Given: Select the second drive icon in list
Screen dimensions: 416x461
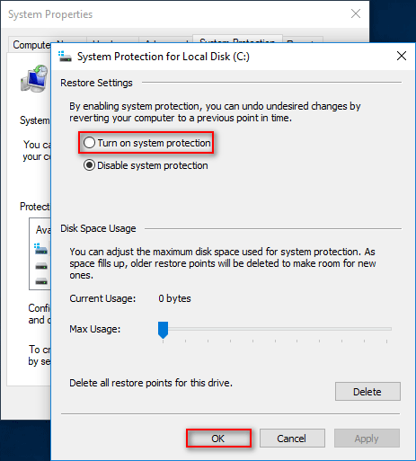Looking at the screenshot, I should tap(41, 266).
